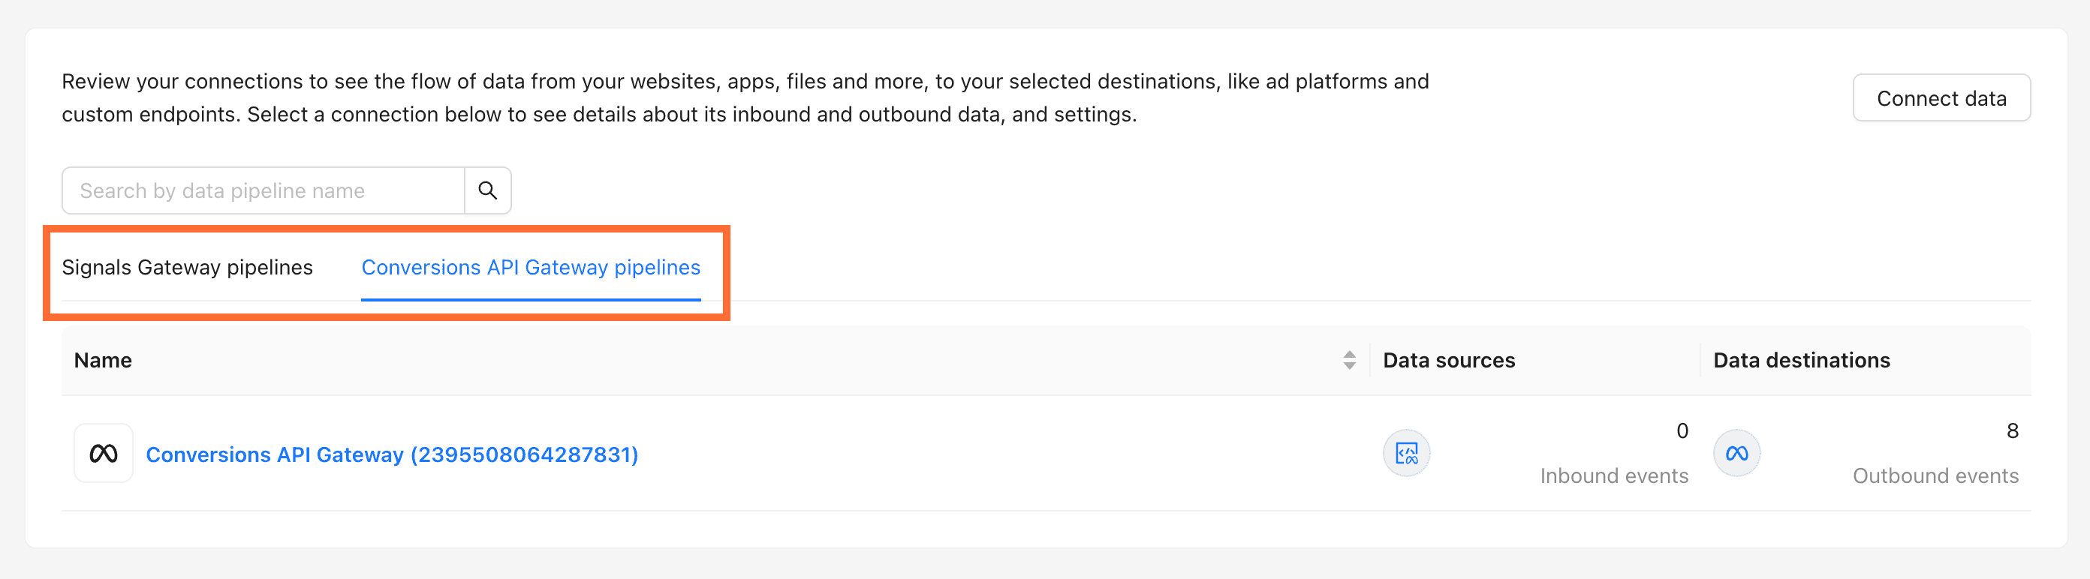Sort pipelines by Name column arrows
2090x579 pixels.
(x=1349, y=360)
